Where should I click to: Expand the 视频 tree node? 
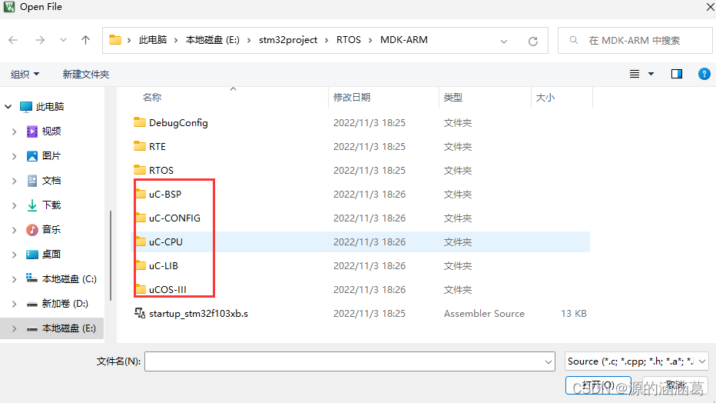coord(14,132)
